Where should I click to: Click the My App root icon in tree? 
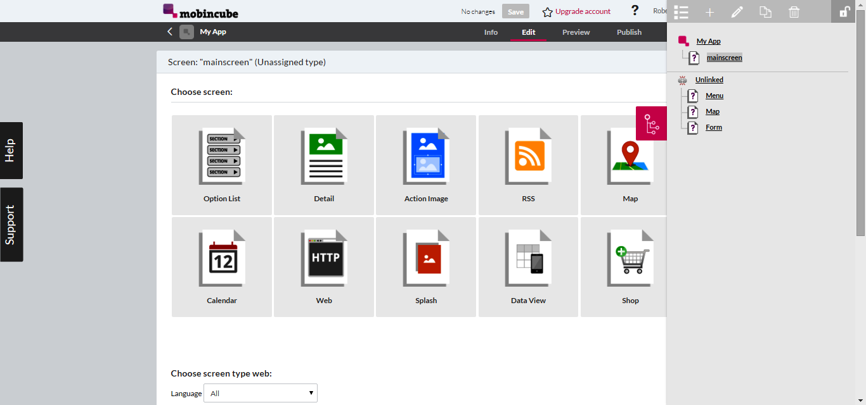(x=683, y=41)
